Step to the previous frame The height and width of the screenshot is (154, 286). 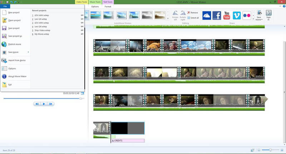click(37, 104)
